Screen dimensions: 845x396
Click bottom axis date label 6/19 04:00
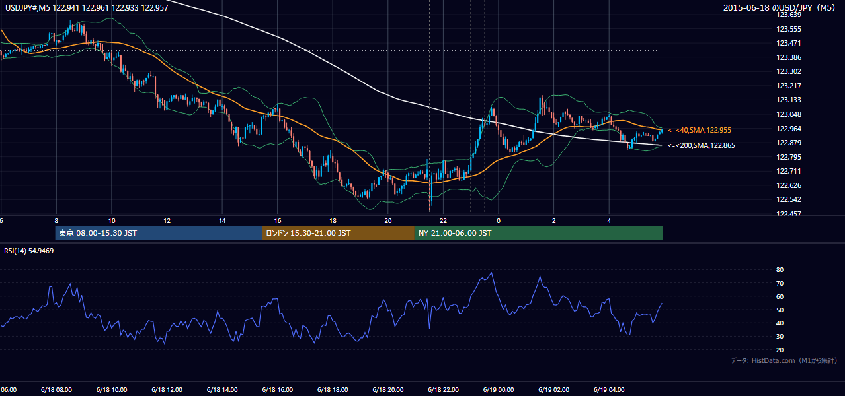coord(609,389)
